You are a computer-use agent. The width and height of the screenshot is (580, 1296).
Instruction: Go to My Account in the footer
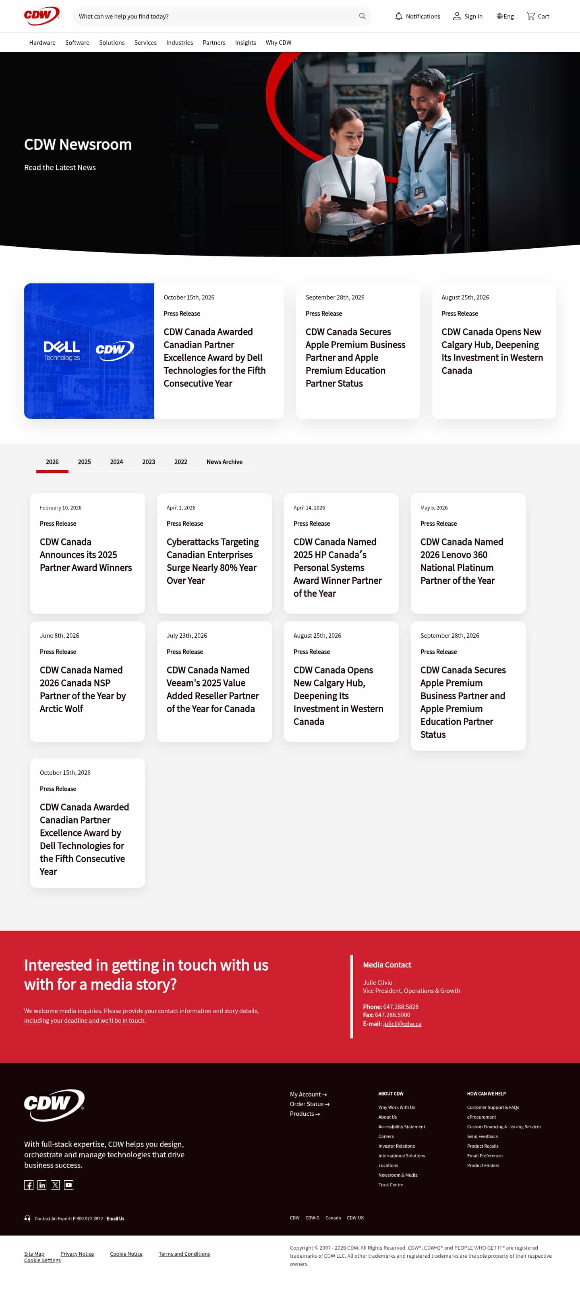click(308, 1094)
